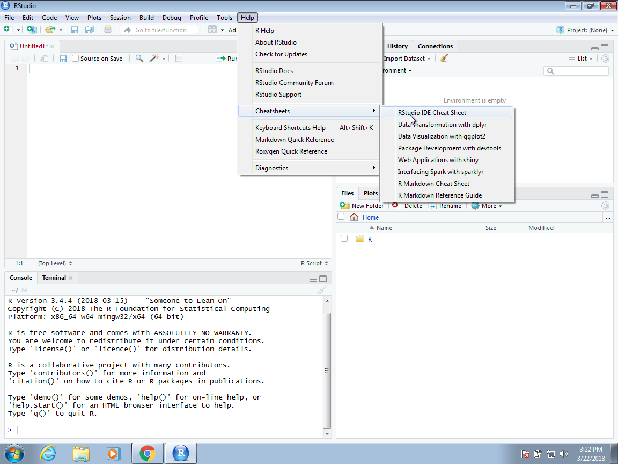Click the clear environment broom icon

coord(444,59)
